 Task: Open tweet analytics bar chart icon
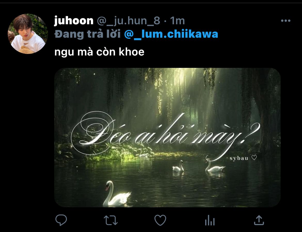(210, 220)
